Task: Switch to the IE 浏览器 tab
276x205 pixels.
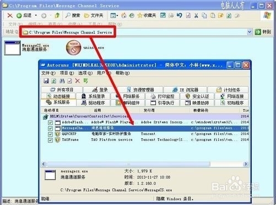Action: coord(186,90)
